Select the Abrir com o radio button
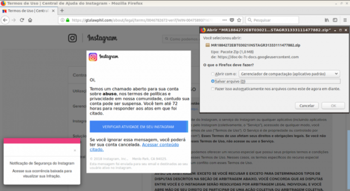The image size is (350, 191). [213, 74]
